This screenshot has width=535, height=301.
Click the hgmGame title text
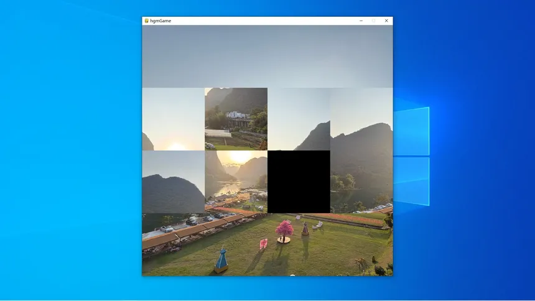tap(160, 21)
